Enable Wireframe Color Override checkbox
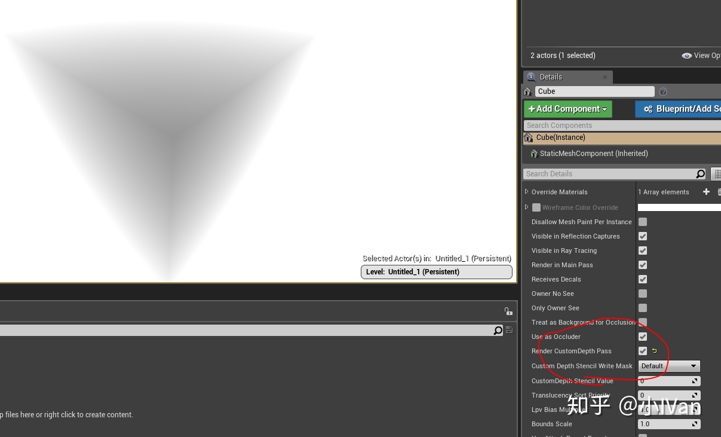This screenshot has width=721, height=437. (536, 207)
